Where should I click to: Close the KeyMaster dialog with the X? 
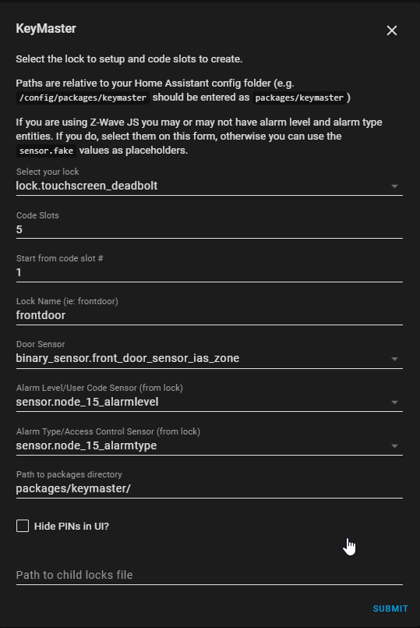[392, 30]
